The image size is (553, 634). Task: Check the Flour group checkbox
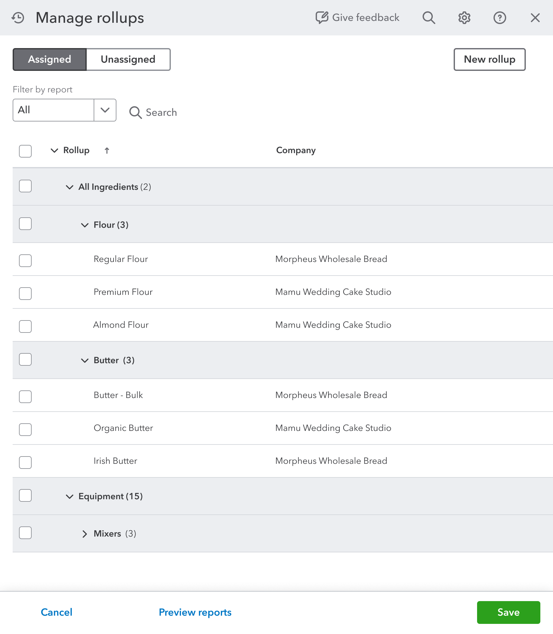25,224
